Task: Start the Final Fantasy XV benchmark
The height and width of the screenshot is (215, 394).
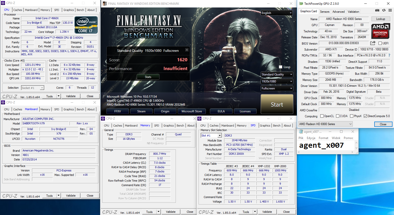Action: [x=277, y=104]
